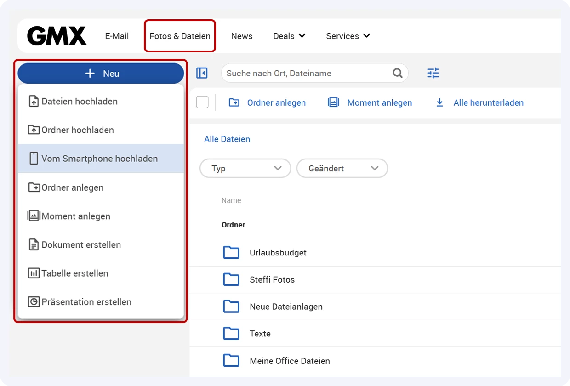The image size is (570, 386).
Task: Click the folder icon beside Steffi Fotos
Action: coord(231,279)
